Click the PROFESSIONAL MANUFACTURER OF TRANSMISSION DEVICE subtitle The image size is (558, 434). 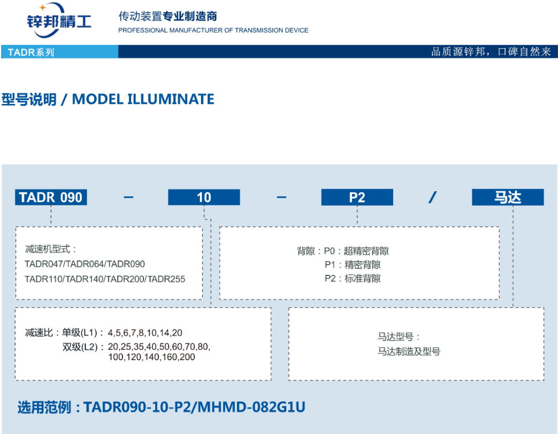pyautogui.click(x=213, y=30)
